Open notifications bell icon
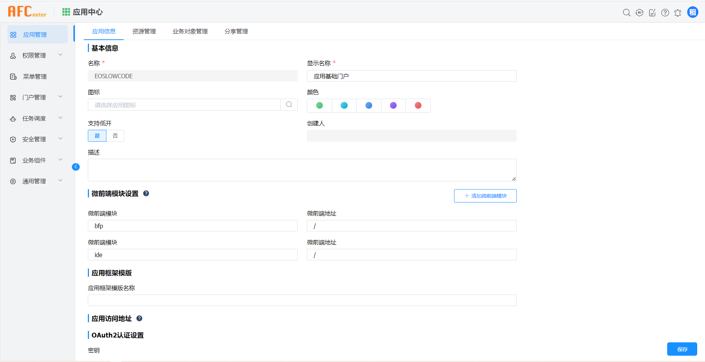This screenshot has height=362, width=705. (x=678, y=13)
